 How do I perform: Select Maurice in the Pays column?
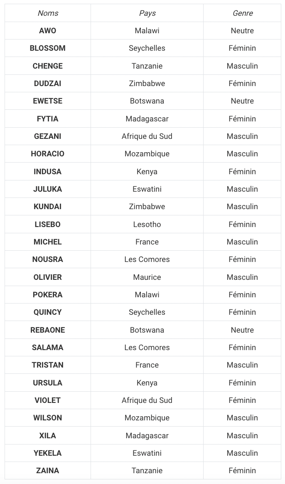(147, 277)
